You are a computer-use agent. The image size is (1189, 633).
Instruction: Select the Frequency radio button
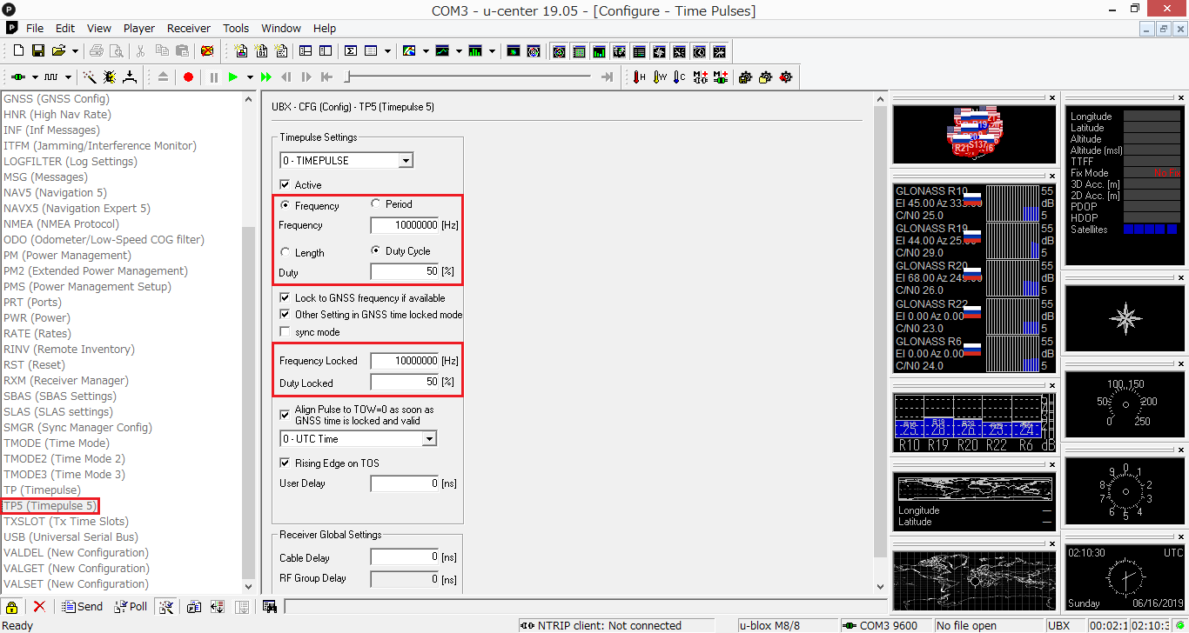[285, 206]
